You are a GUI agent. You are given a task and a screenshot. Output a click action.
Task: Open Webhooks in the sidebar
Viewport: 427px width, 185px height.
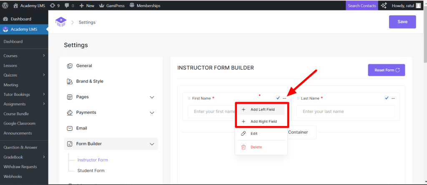click(13, 176)
